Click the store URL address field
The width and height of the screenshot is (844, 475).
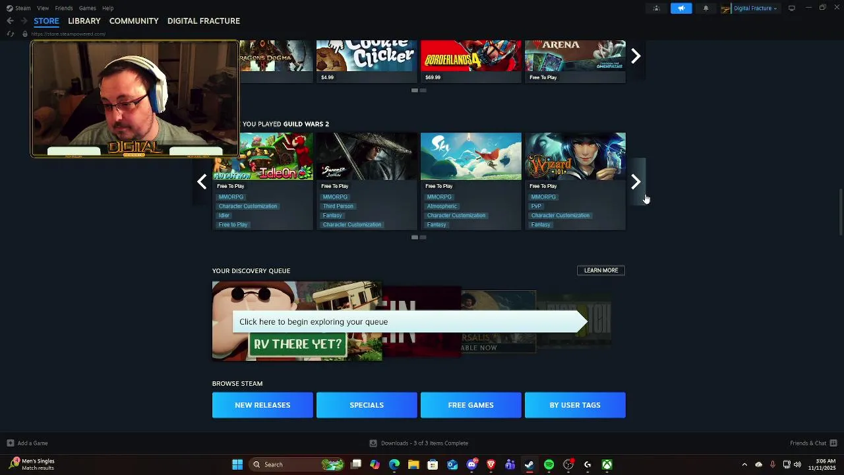pyautogui.click(x=69, y=34)
